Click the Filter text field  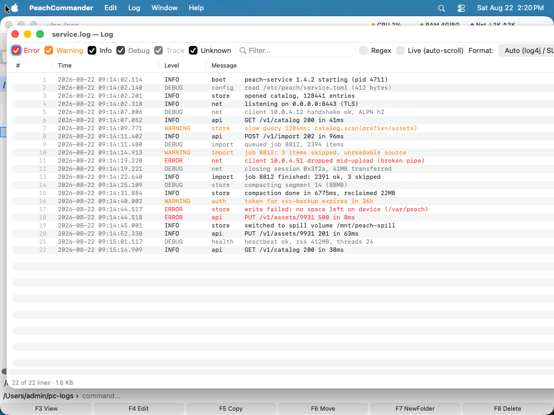click(x=295, y=50)
